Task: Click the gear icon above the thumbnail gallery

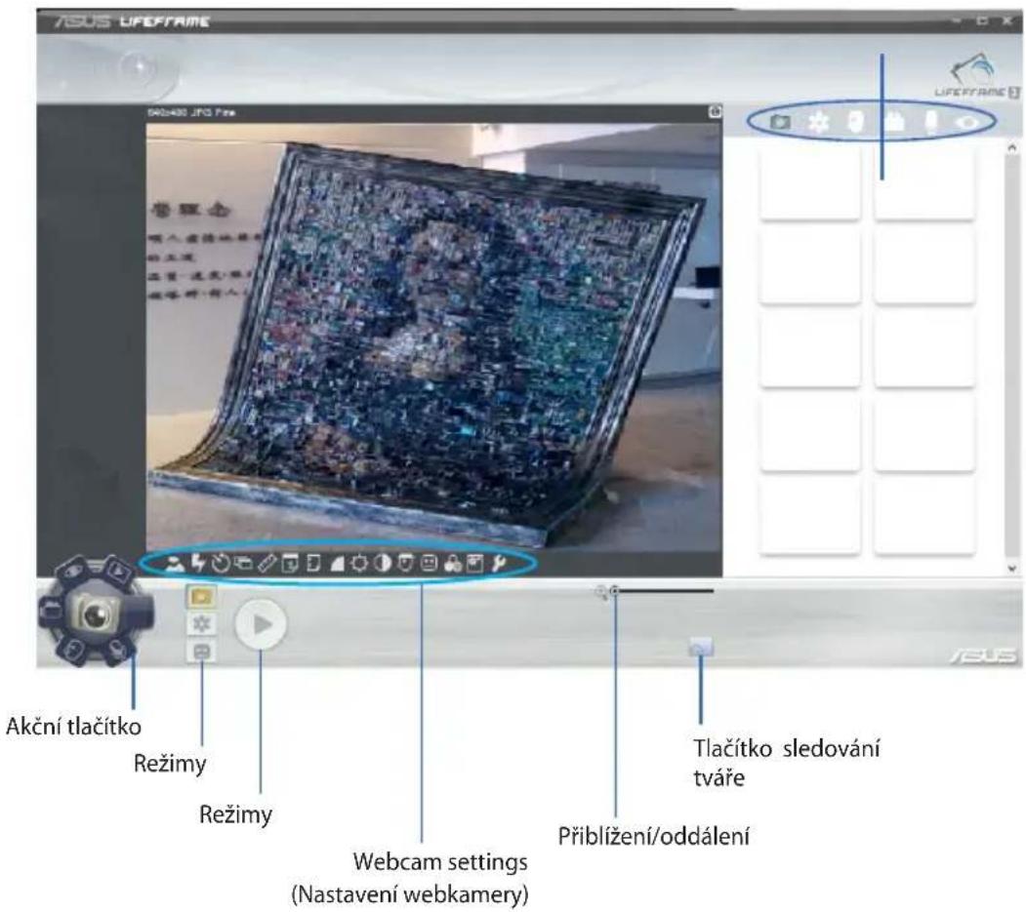Action: (x=818, y=122)
